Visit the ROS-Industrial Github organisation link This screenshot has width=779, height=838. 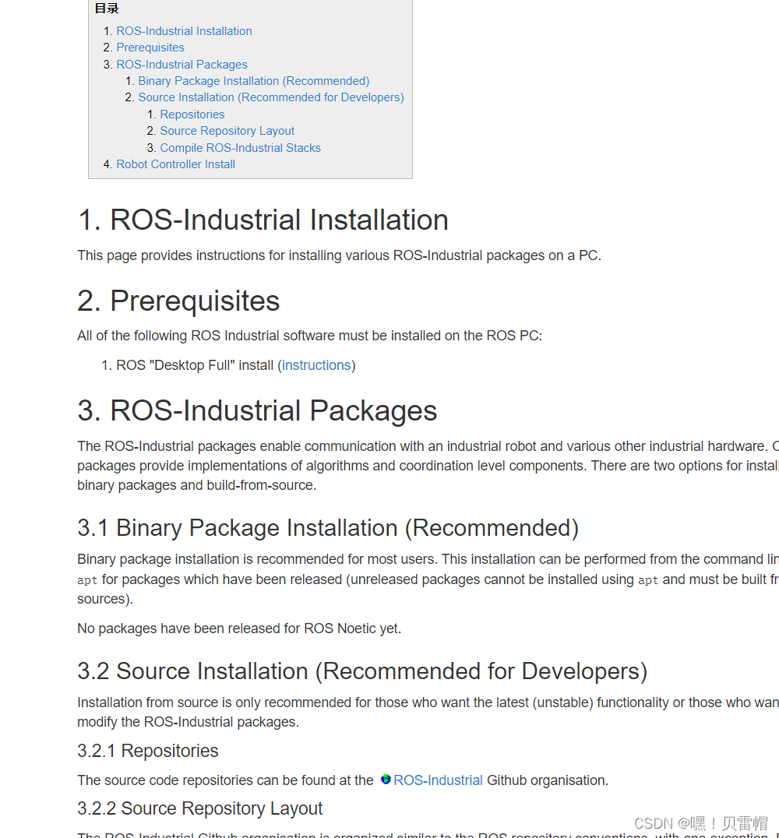click(438, 780)
